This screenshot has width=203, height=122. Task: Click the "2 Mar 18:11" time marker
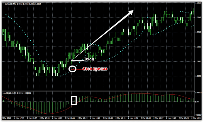(x=72, y=118)
